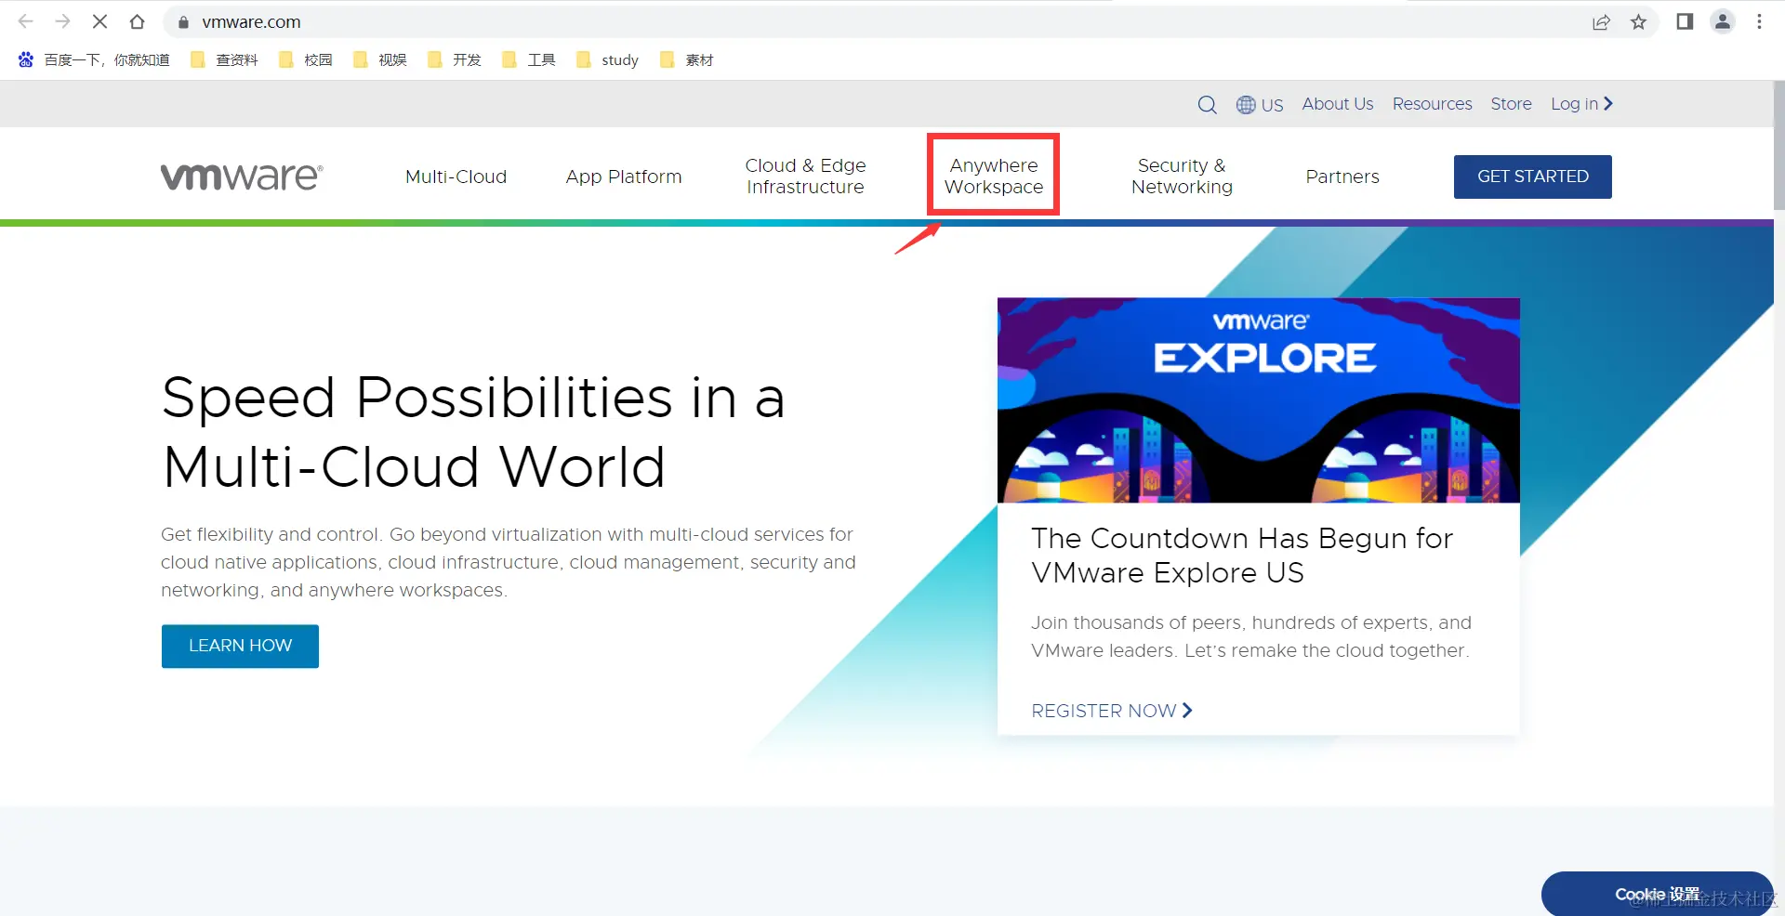This screenshot has width=1785, height=916.
Task: Click the GET STARTED button
Action: (x=1533, y=177)
